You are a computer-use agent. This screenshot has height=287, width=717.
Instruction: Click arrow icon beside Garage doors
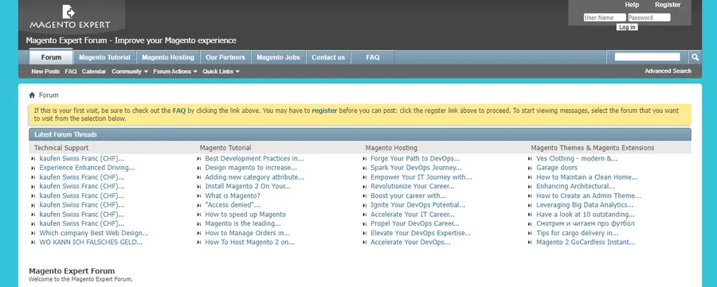530,168
